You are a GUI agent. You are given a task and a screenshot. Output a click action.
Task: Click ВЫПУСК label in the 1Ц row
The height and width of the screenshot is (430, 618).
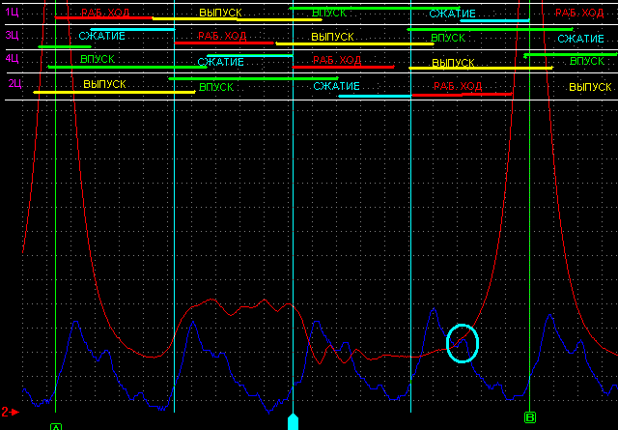click(220, 13)
